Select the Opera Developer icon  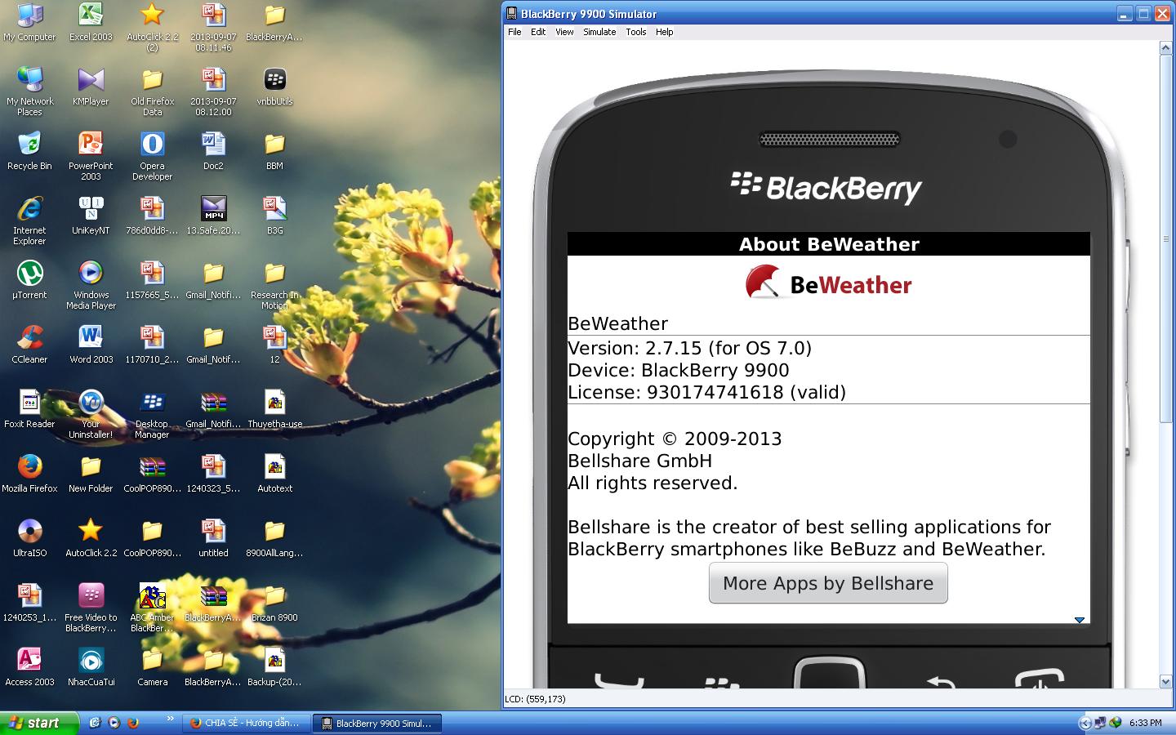pyautogui.click(x=152, y=145)
